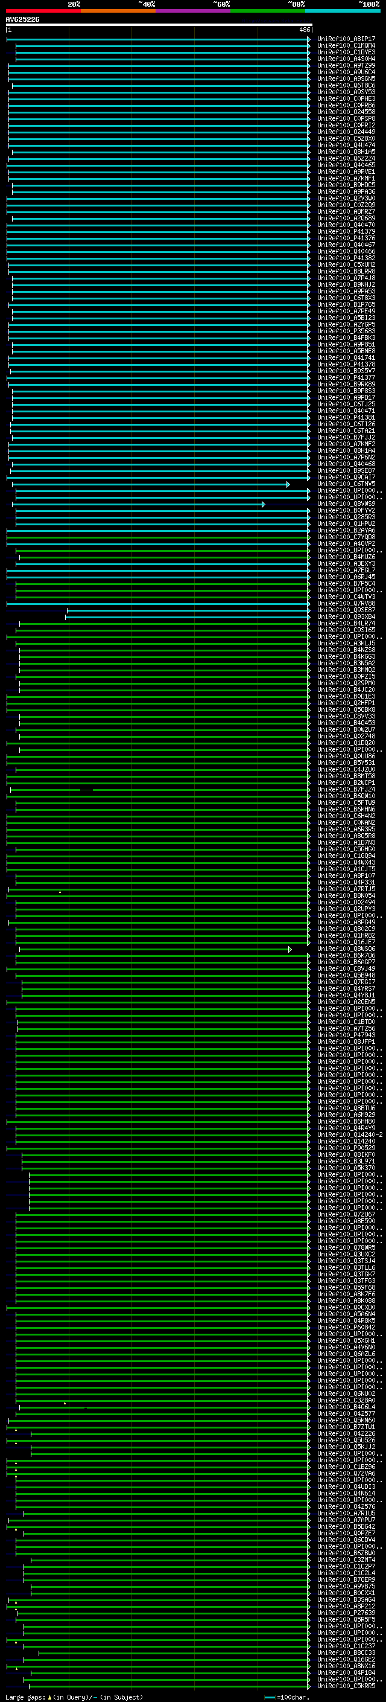
Task: Click the white query sequence bar
Action: click(159, 25)
